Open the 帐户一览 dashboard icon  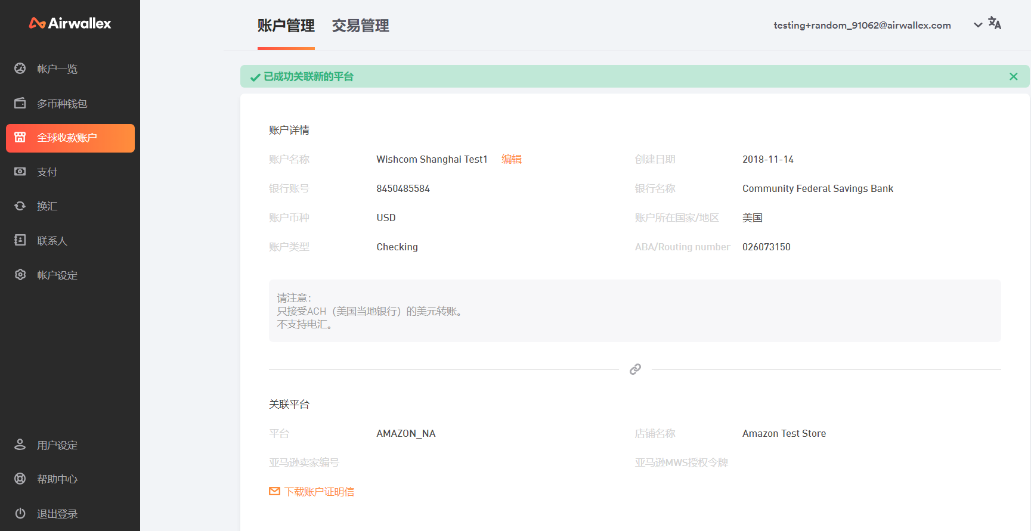click(x=20, y=69)
